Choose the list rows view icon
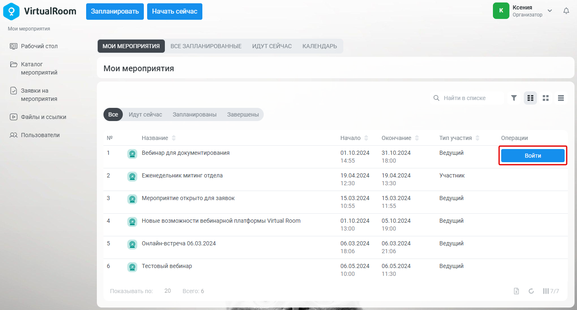 (561, 98)
